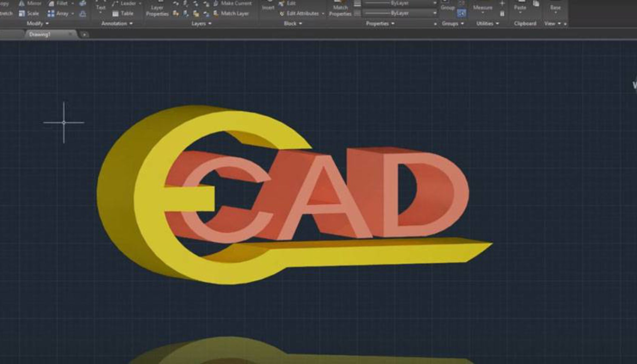Click the new drawing tab button
Screen dimensions: 637x364
tap(84, 35)
